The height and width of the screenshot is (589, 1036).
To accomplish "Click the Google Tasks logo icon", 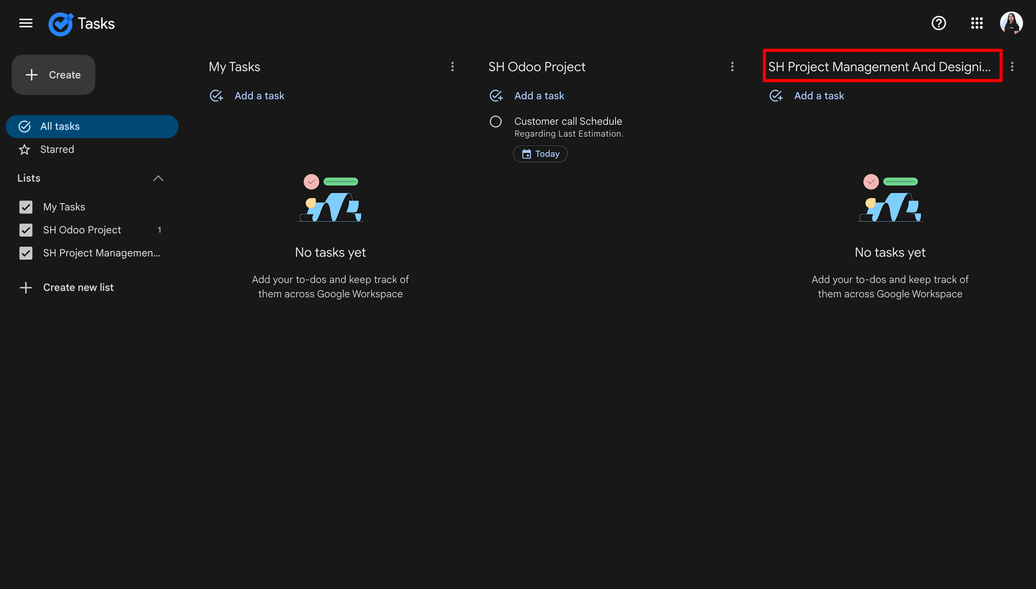I will click(x=60, y=24).
